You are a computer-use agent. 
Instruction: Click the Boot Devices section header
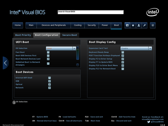click(25, 72)
